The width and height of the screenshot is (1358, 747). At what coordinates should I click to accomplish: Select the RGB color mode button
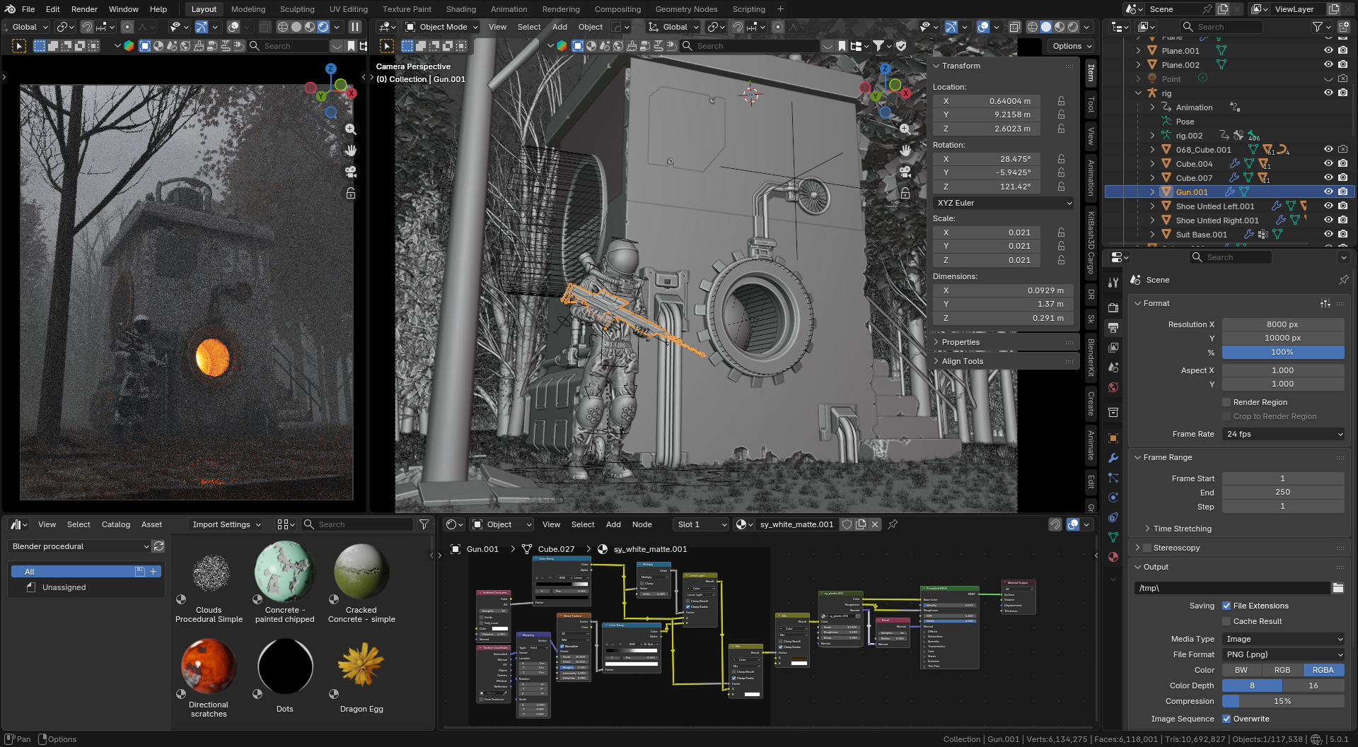(1282, 670)
